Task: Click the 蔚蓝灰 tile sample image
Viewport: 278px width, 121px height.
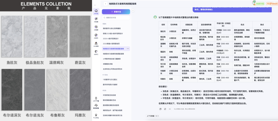Action: point(80,37)
